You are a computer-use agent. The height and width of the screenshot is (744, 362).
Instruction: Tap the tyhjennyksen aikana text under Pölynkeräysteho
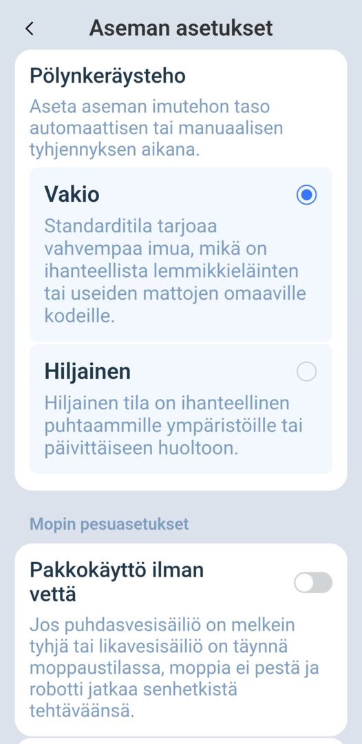[x=115, y=150]
